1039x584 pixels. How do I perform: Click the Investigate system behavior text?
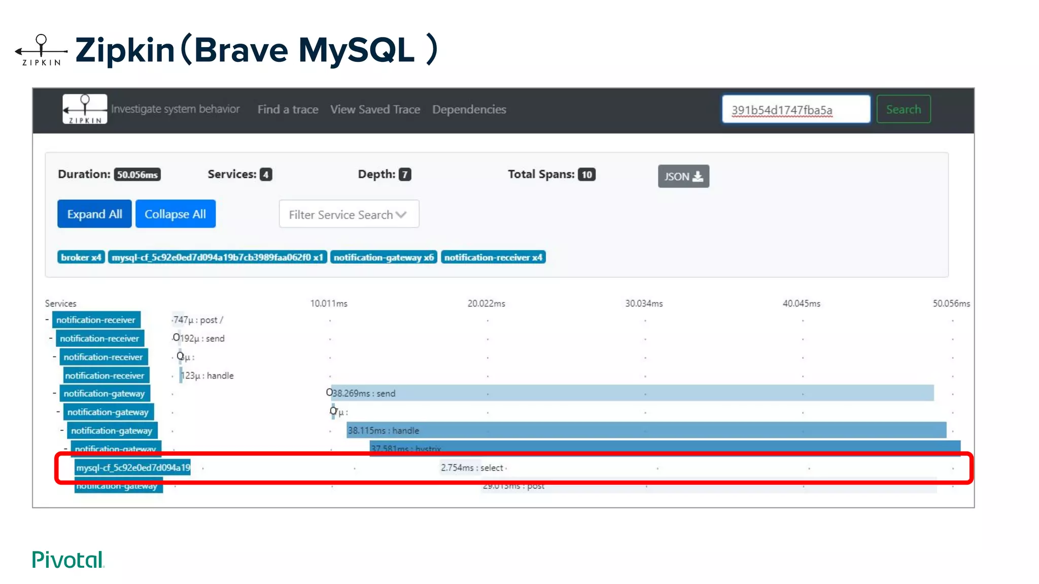click(176, 109)
